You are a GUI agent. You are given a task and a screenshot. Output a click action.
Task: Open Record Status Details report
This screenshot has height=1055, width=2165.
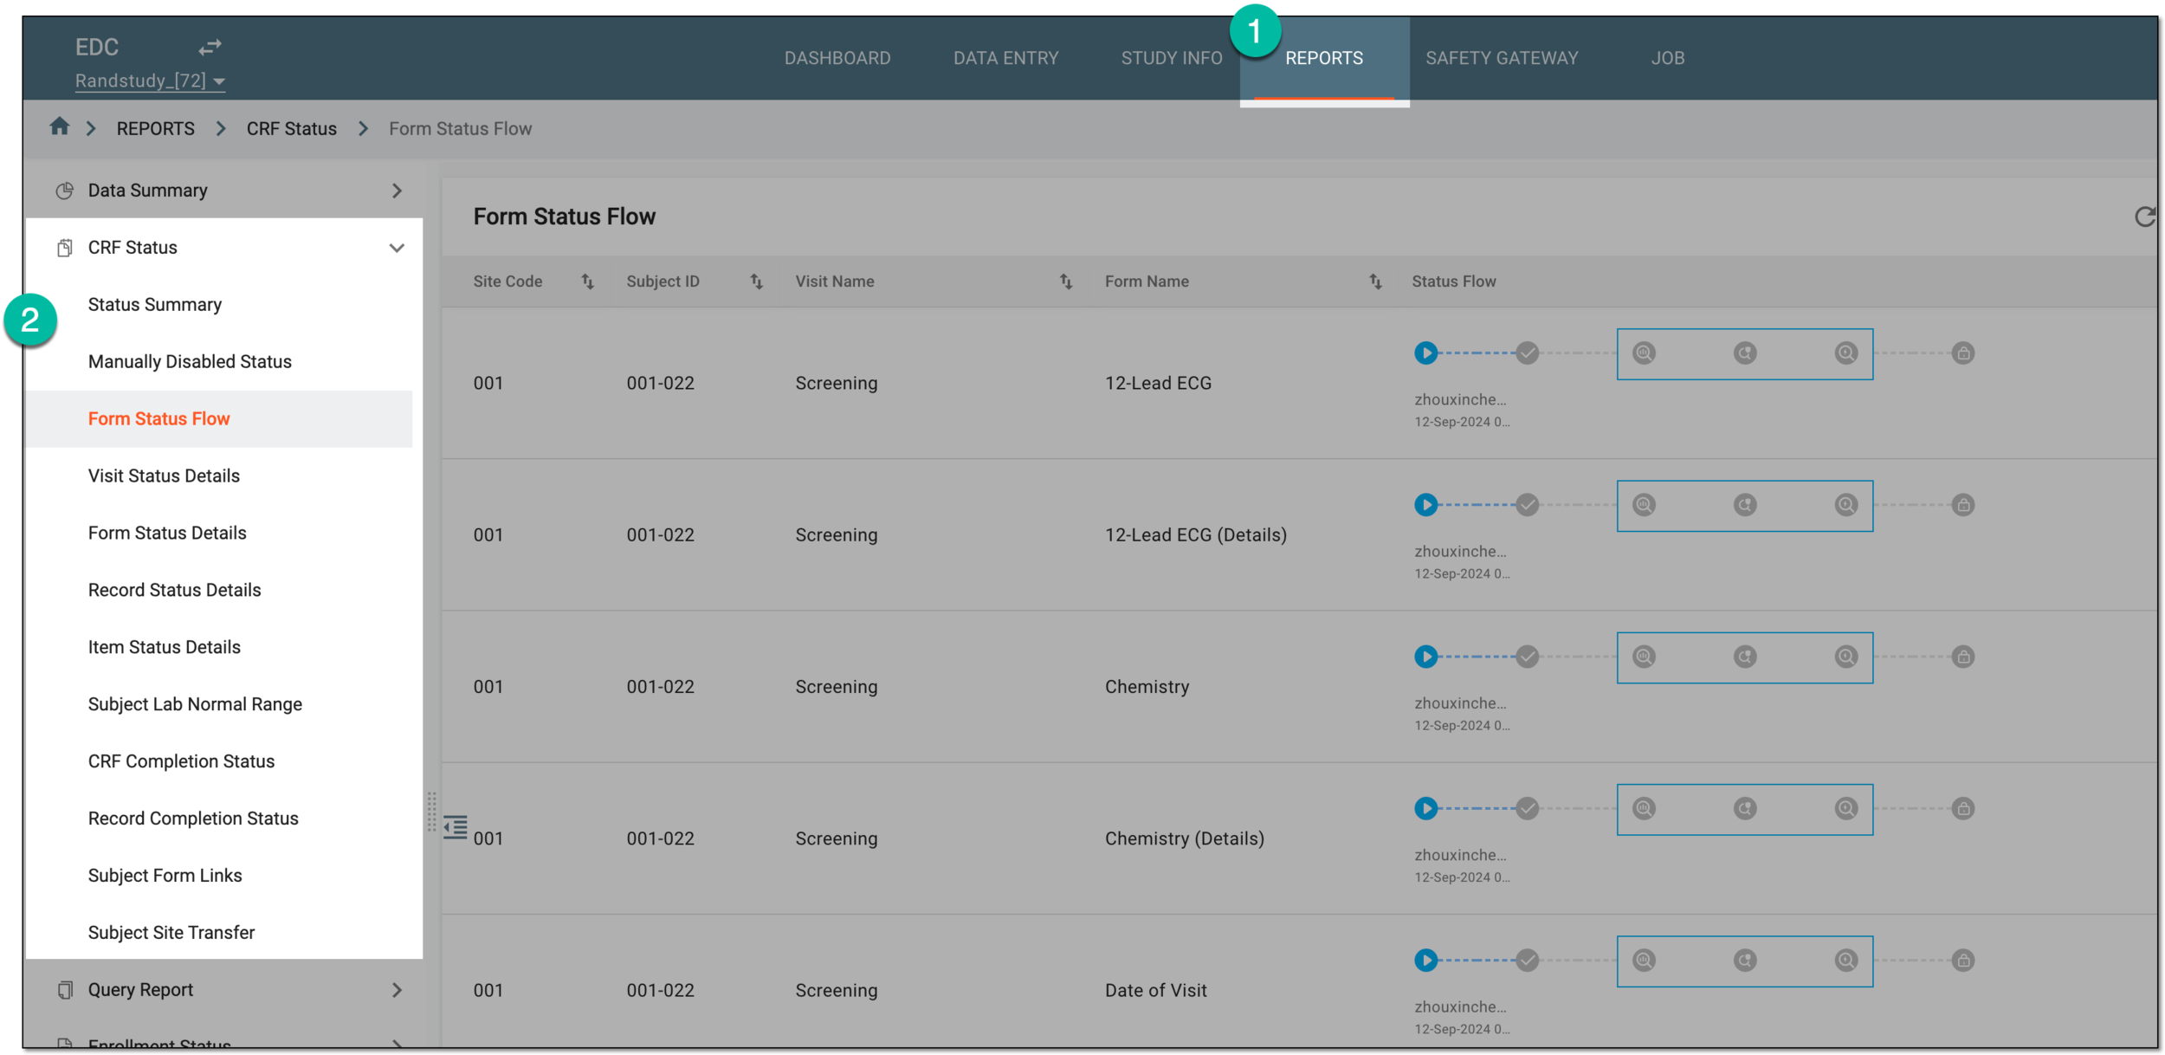pos(174,591)
